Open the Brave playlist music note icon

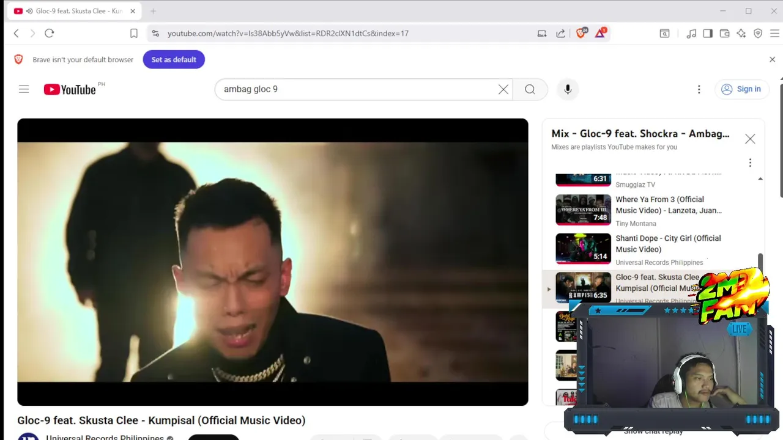[691, 34]
